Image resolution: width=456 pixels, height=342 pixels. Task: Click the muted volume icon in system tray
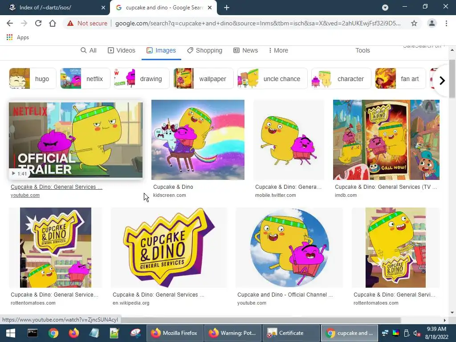417,333
